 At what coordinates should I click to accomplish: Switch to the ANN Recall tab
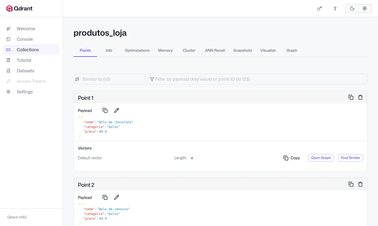coord(215,50)
